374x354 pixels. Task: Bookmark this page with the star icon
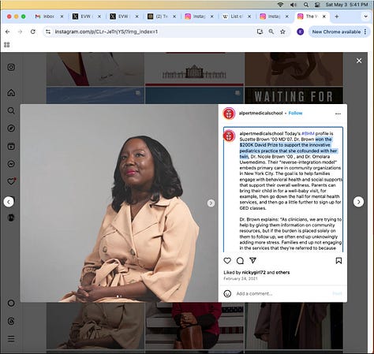tap(282, 32)
